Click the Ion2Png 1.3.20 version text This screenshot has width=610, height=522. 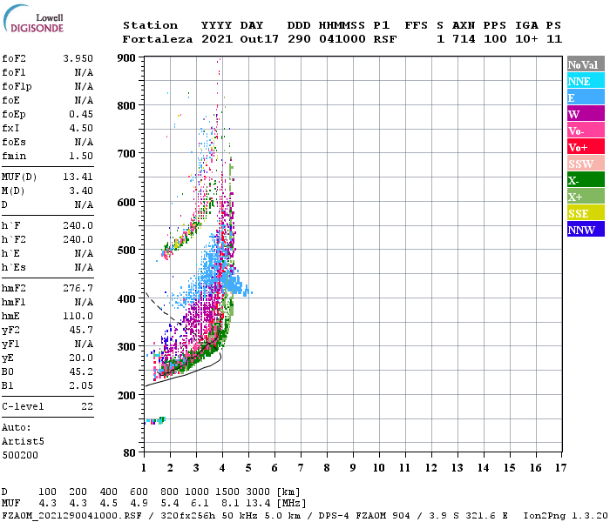pos(566,515)
